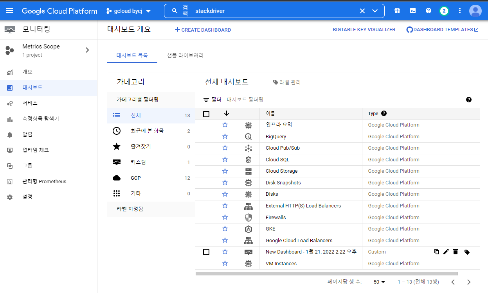Star the BigQuery dashboard
Image resolution: width=488 pixels, height=293 pixels.
pyautogui.click(x=225, y=137)
